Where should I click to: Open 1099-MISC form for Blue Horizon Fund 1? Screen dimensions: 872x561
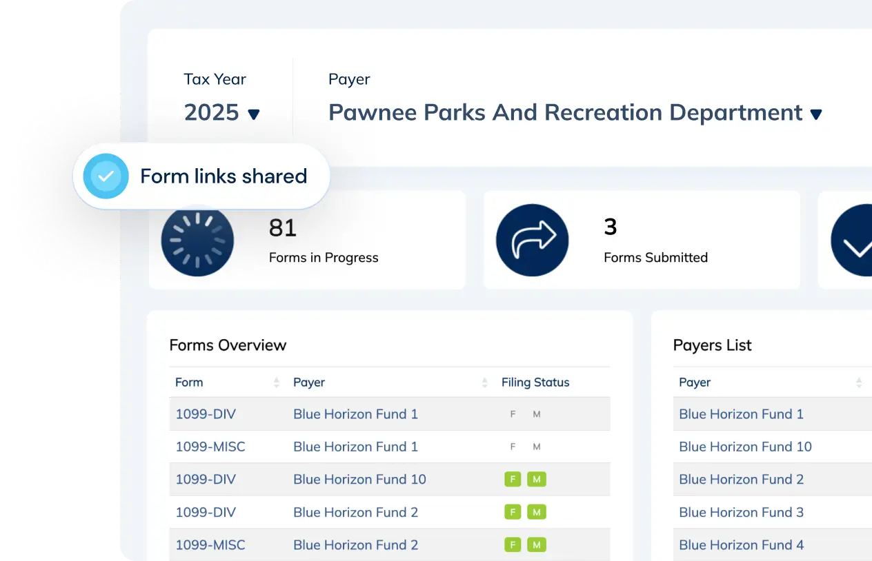(210, 447)
